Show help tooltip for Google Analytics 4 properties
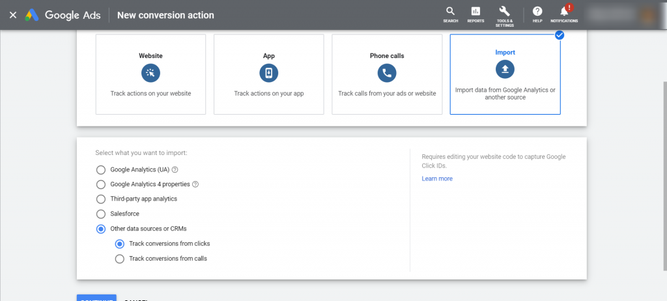667x301 pixels. click(195, 184)
